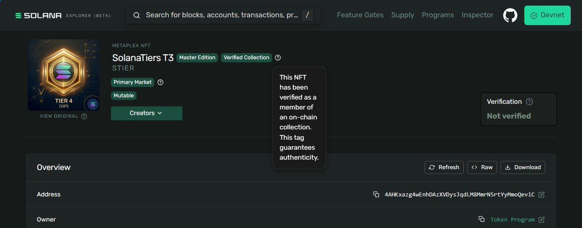Open the Token Program owner link
This screenshot has width=582, height=228.
(x=512, y=220)
